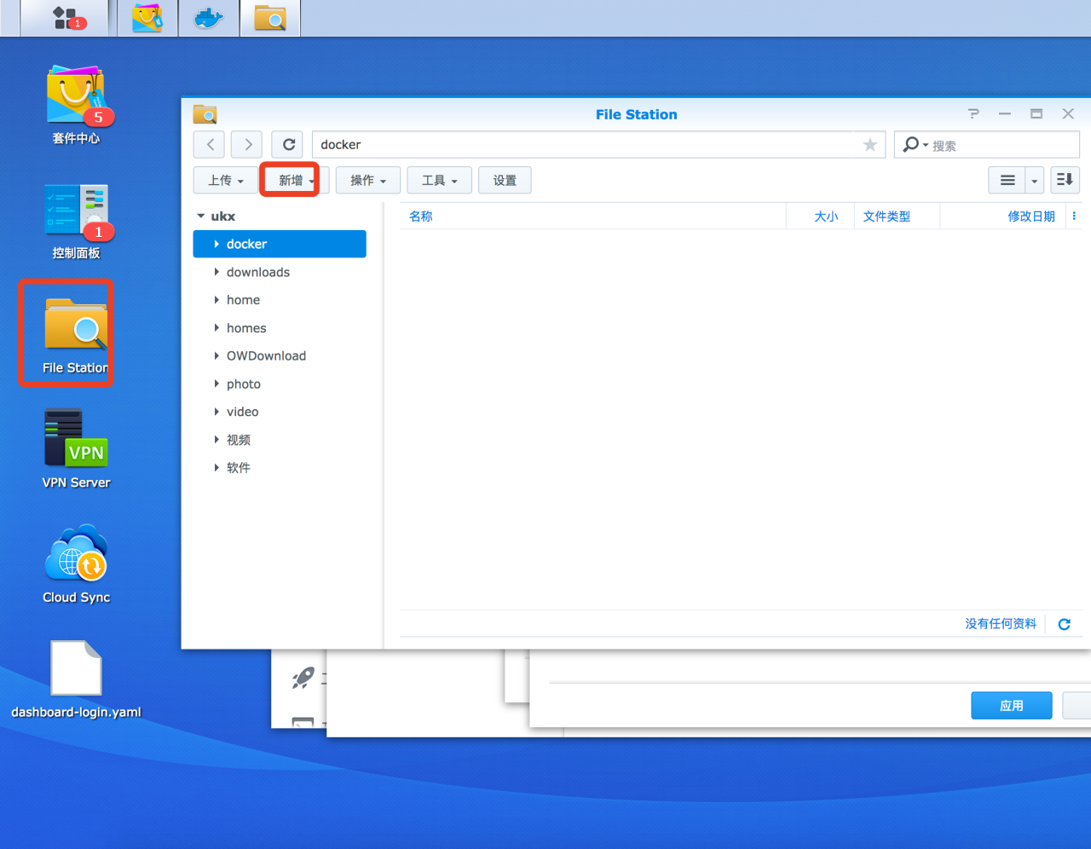Select the photo folder in sidebar
This screenshot has width=1091, height=849.
[244, 384]
